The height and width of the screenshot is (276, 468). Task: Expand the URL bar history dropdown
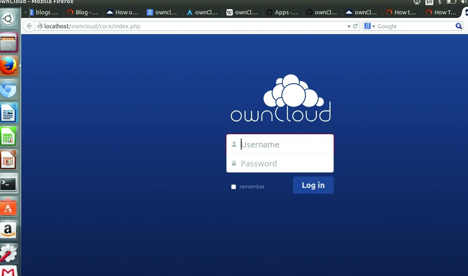click(x=349, y=26)
